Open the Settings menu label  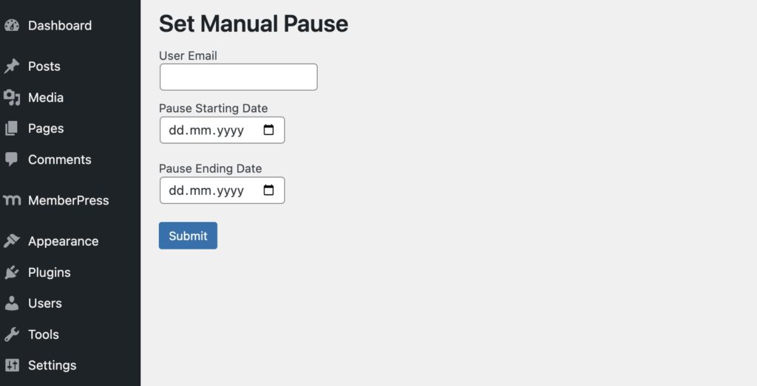click(x=52, y=365)
